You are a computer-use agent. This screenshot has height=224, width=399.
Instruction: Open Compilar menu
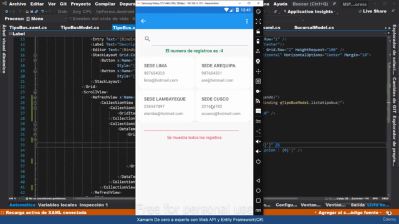coord(105,4)
